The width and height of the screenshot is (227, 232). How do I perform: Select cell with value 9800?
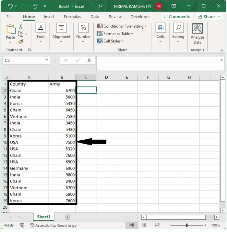[x=62, y=175]
